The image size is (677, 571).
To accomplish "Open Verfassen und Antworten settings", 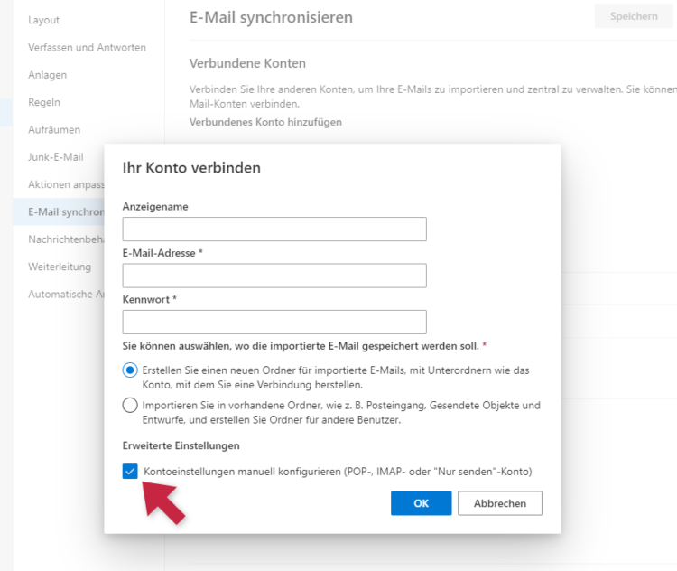I will (88, 48).
